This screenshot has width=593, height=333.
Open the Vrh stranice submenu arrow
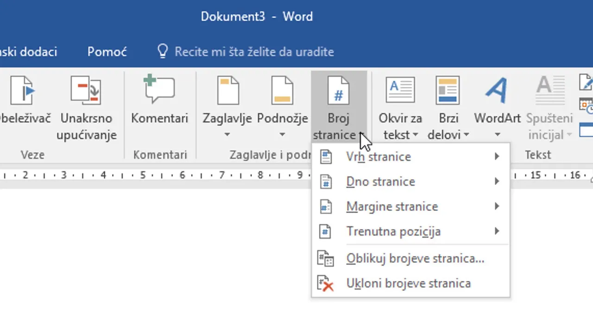497,157
